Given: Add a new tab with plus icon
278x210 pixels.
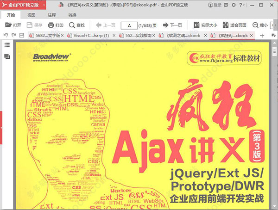Looking at the screenshot, I should (x=262, y=36).
